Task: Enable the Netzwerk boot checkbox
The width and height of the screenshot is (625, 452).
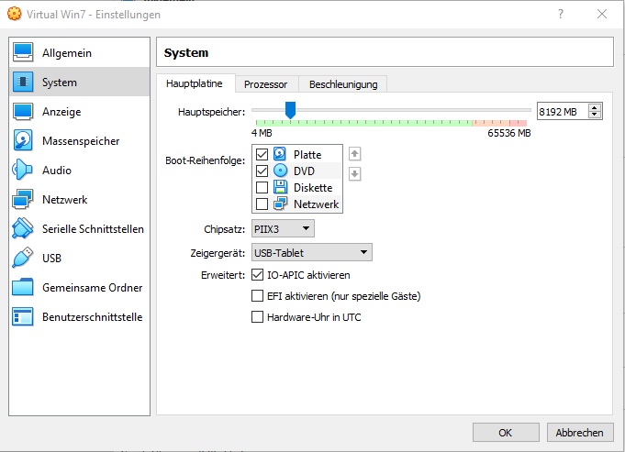Action: coord(262,204)
